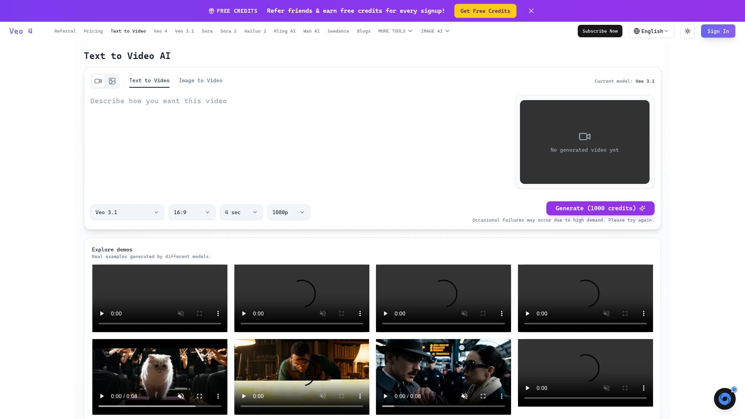Open options menu of third top-row demo
The width and height of the screenshot is (745, 419).
coord(502,313)
